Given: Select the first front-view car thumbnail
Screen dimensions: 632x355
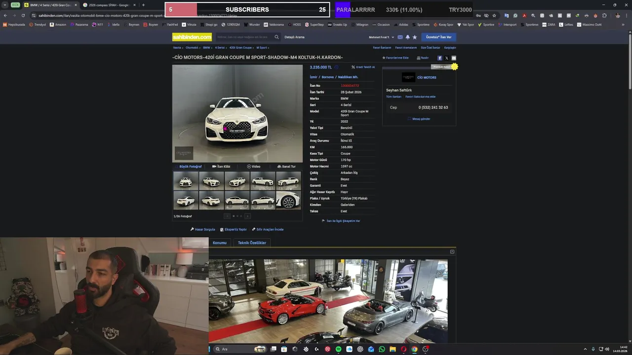Looking at the screenshot, I should 186,181.
